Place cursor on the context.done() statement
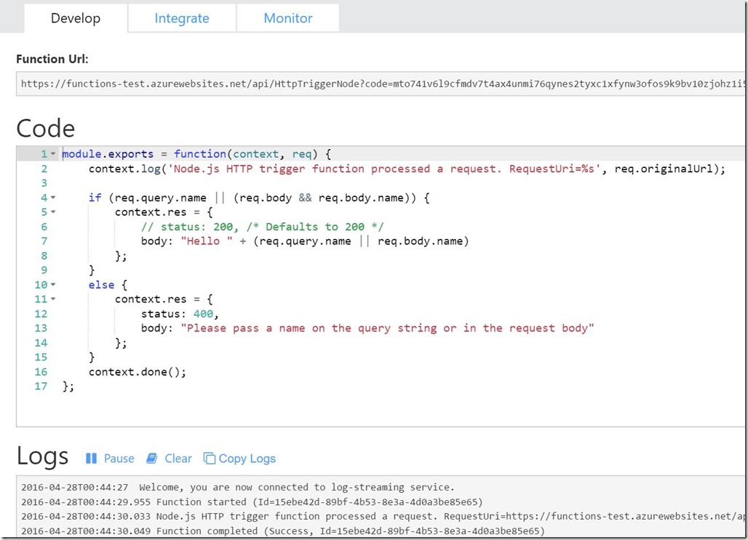The image size is (748, 540). (x=138, y=372)
